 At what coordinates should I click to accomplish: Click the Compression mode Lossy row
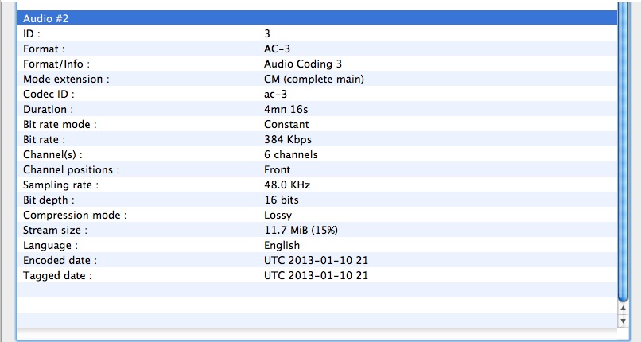317,216
